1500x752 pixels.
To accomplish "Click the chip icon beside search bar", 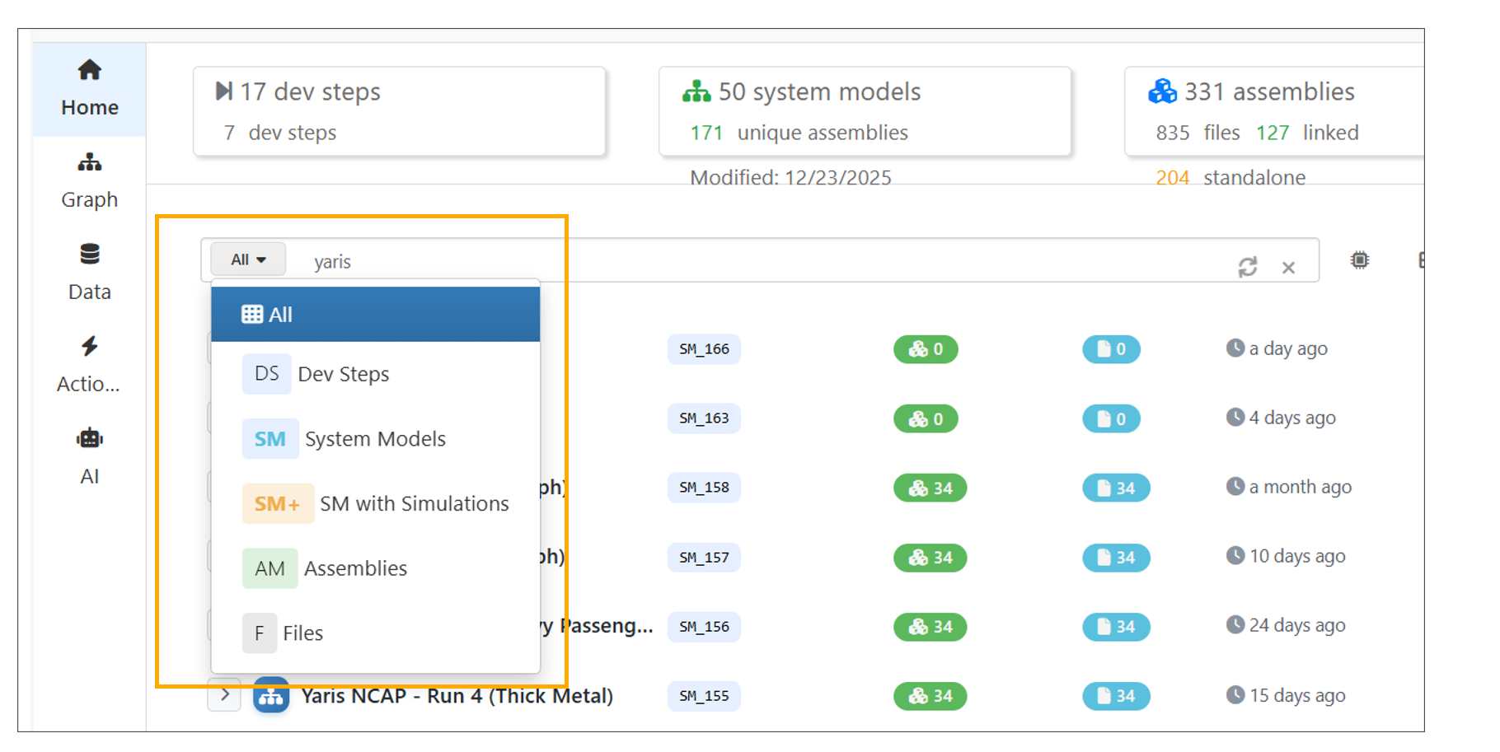I will click(1359, 260).
